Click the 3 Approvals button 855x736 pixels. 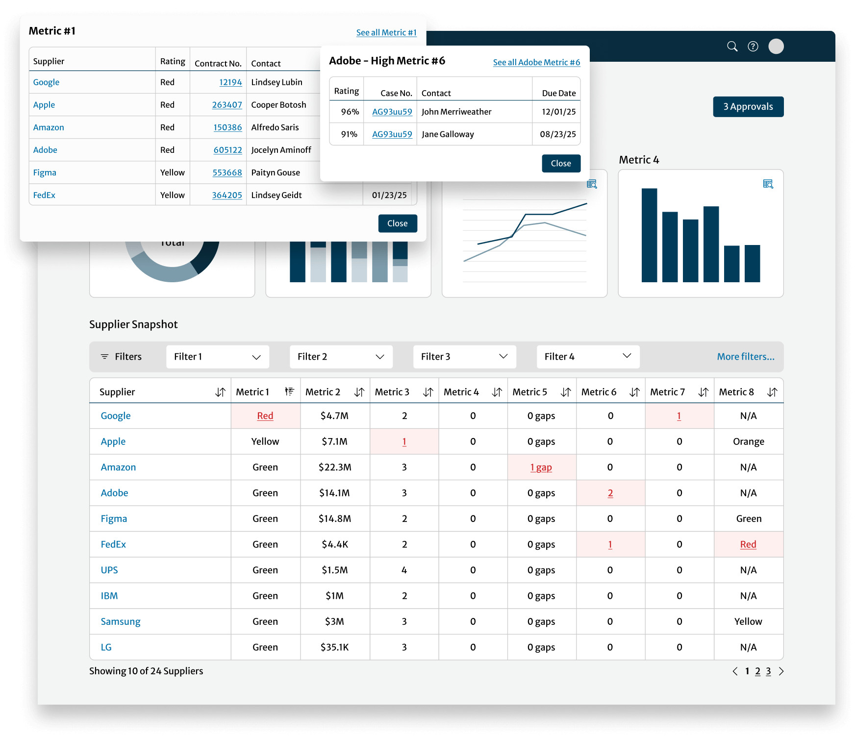[x=748, y=107]
